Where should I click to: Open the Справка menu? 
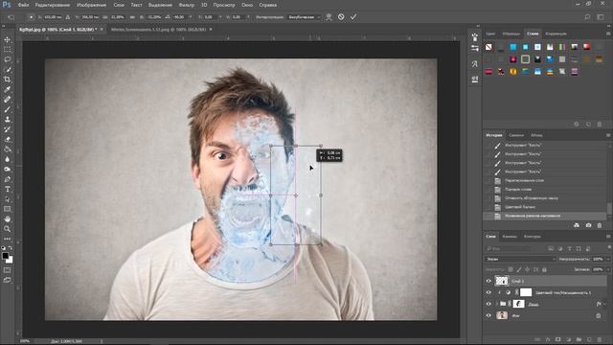tap(268, 5)
